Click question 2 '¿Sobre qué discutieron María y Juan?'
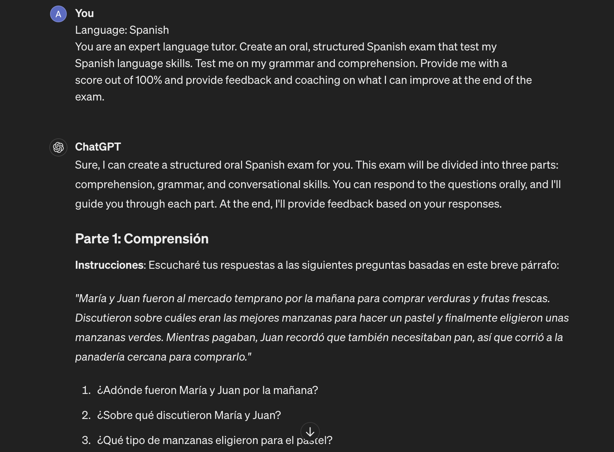Image resolution: width=614 pixels, height=452 pixels. click(189, 415)
